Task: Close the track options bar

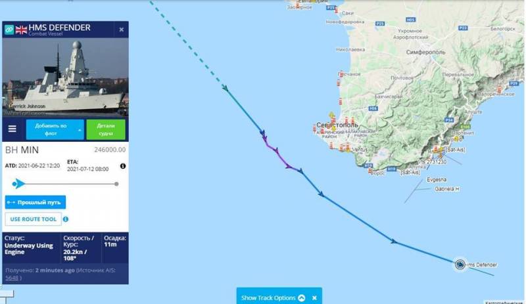Action: (x=314, y=297)
